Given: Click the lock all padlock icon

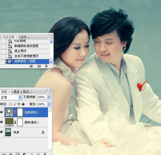Looking at the screenshot, I should [23, 104].
